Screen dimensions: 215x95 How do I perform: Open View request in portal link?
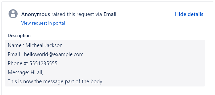click(x=43, y=23)
